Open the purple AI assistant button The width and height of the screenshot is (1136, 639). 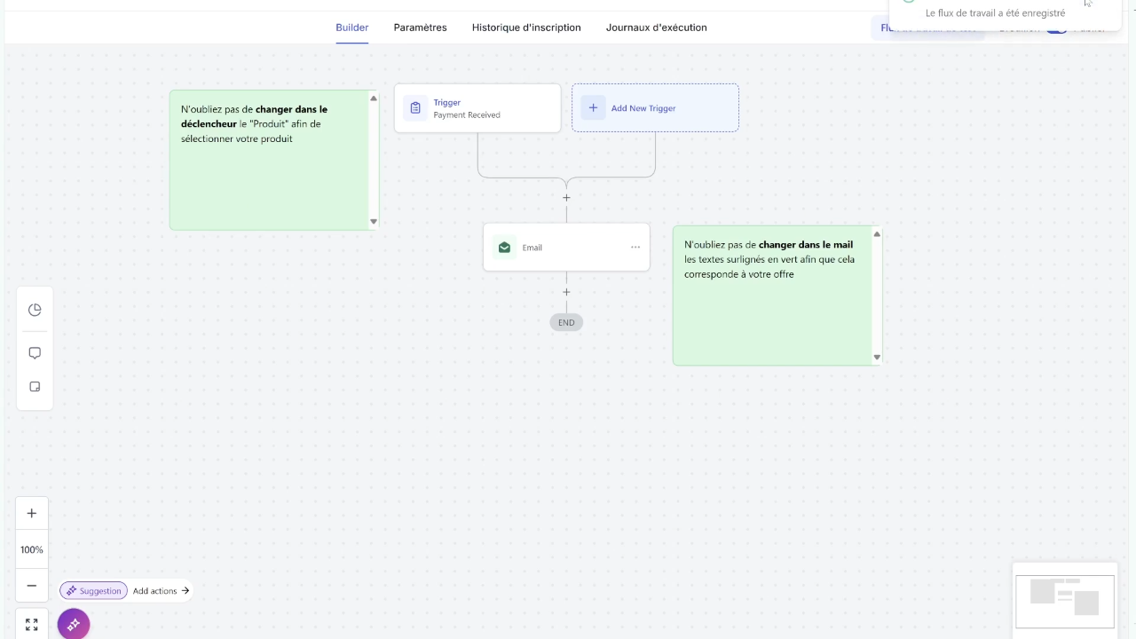[74, 625]
